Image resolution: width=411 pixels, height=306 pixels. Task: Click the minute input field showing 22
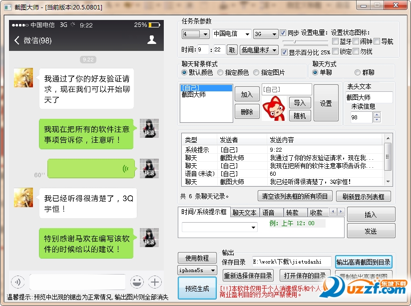click(x=219, y=49)
